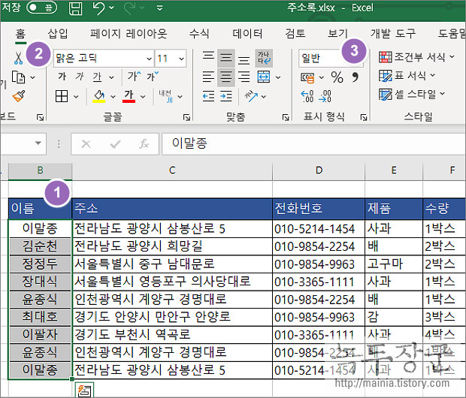Toggle the Wrap Text icon
Viewport: 466px width, 398px height.
point(264,58)
